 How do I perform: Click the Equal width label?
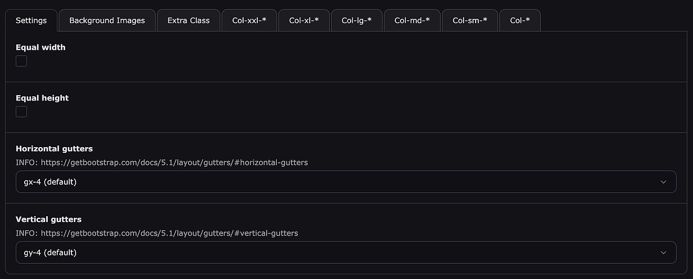pyautogui.click(x=40, y=47)
